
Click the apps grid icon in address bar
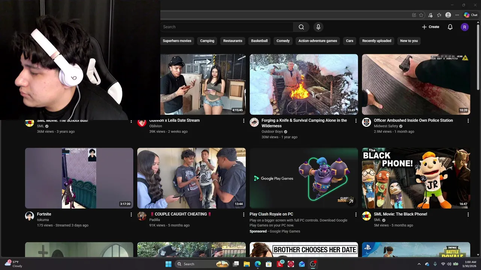click(414, 15)
